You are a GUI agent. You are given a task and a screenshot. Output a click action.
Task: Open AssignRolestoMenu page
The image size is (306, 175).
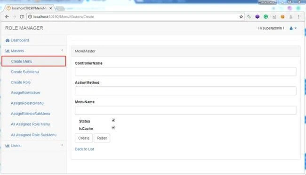tap(27, 103)
